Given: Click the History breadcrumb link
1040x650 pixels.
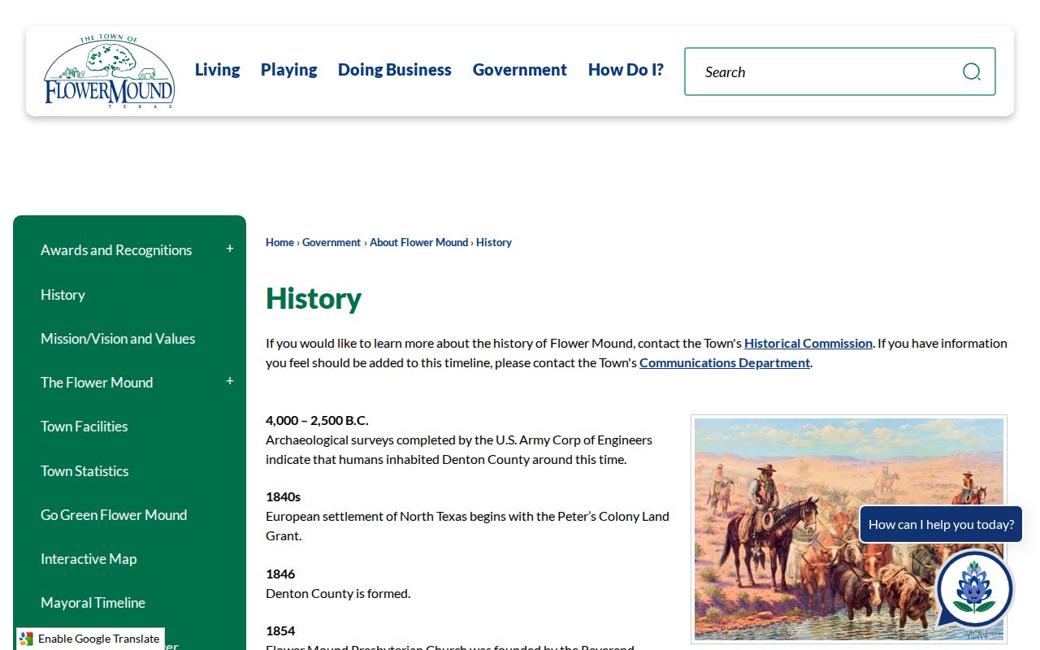Looking at the screenshot, I should click(494, 242).
